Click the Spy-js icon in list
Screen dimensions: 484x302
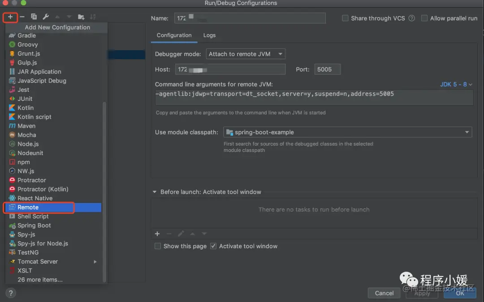pyautogui.click(x=12, y=234)
